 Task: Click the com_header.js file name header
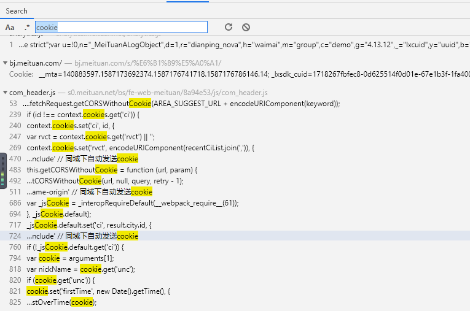33,93
